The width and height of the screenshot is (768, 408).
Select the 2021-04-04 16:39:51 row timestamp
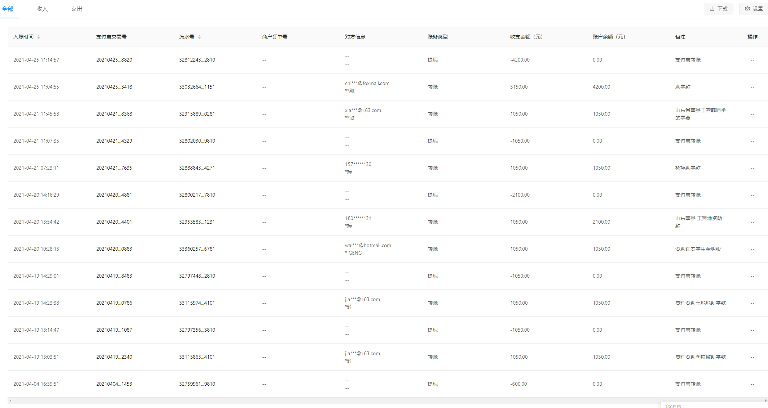pyautogui.click(x=36, y=384)
